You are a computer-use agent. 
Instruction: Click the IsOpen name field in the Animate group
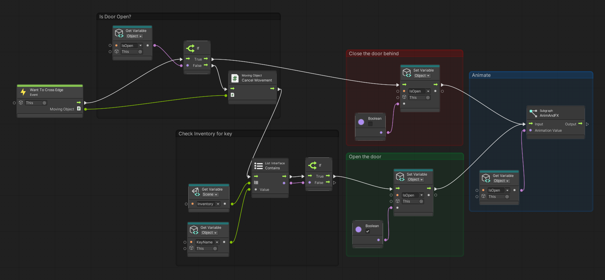click(496, 191)
